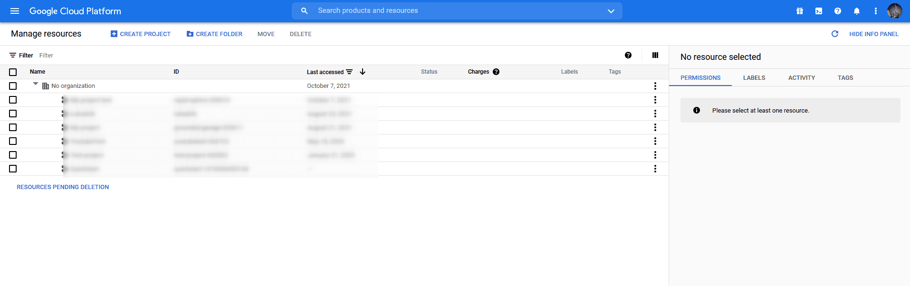
Task: Toggle the select-all checkbox in header
Action: point(13,72)
